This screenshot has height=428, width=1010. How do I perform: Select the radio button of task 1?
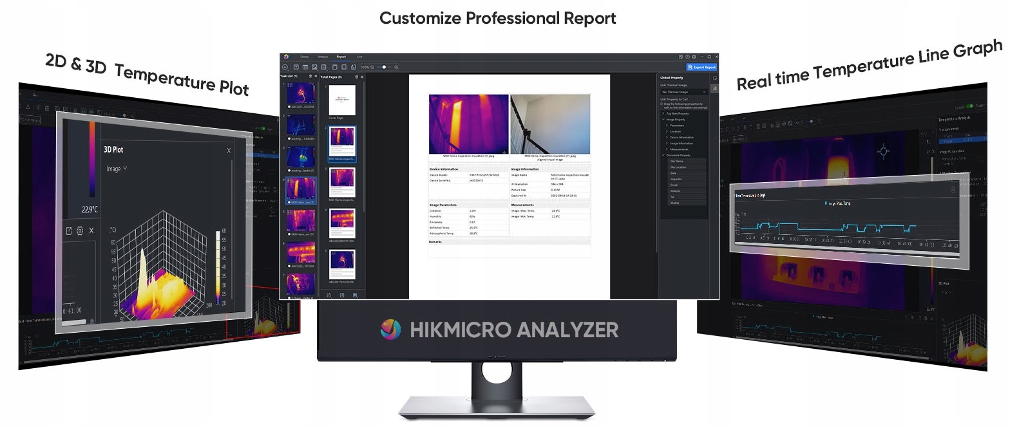pyautogui.click(x=289, y=107)
